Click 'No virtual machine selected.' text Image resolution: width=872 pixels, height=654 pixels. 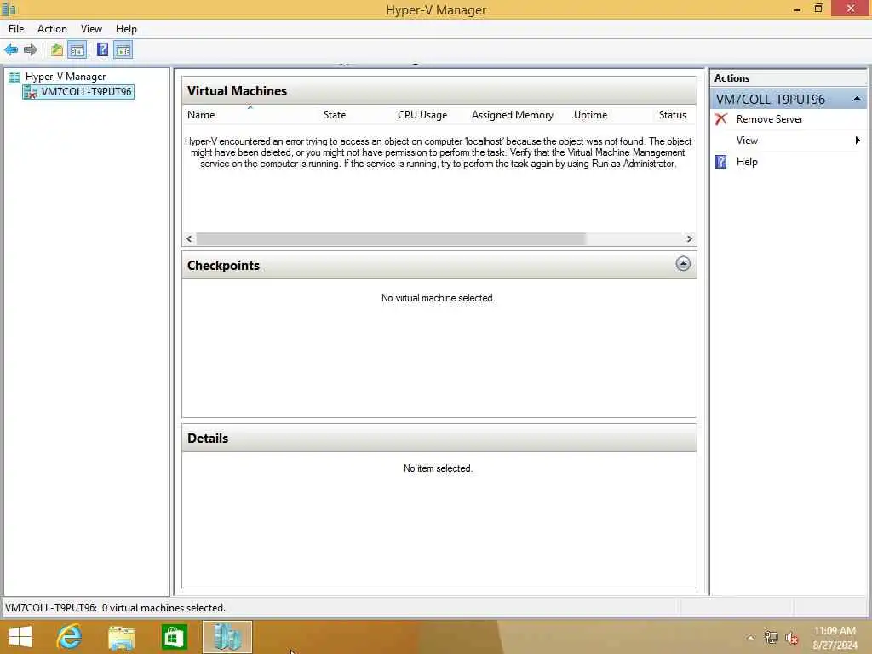tap(439, 298)
